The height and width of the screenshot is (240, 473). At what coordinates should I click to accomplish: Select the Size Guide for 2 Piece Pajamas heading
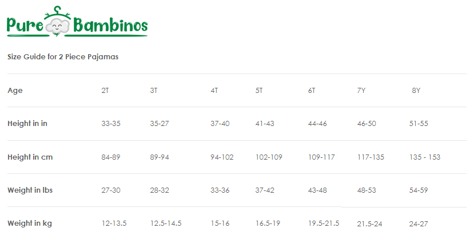pos(63,57)
